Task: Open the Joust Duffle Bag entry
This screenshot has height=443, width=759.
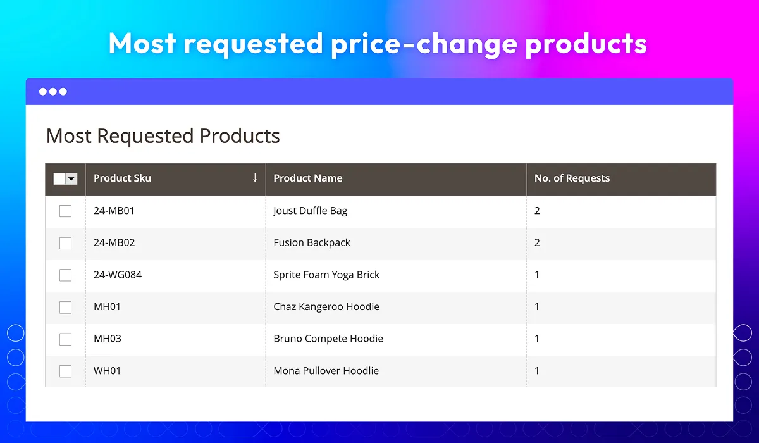Action: tap(311, 211)
